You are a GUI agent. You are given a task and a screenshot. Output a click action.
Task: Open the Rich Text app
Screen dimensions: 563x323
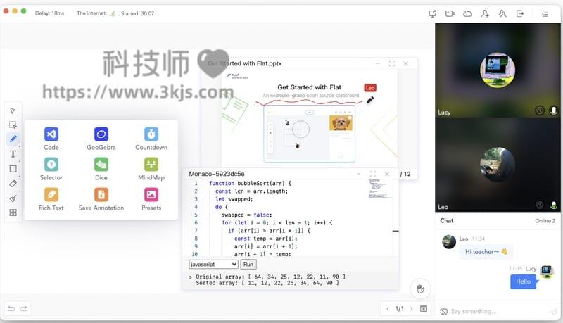click(x=51, y=199)
